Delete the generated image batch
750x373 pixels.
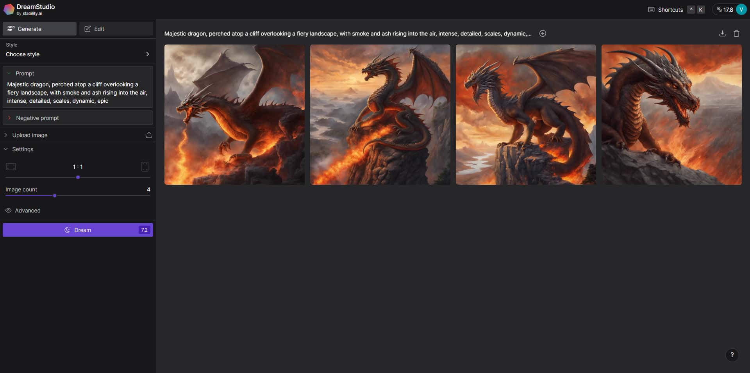click(736, 34)
